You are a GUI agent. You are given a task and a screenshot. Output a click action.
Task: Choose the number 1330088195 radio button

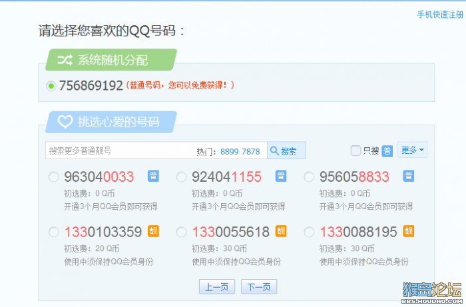(x=309, y=232)
